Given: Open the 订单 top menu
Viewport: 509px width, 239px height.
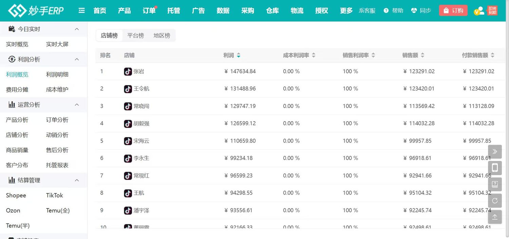Looking at the screenshot, I should pyautogui.click(x=149, y=11).
